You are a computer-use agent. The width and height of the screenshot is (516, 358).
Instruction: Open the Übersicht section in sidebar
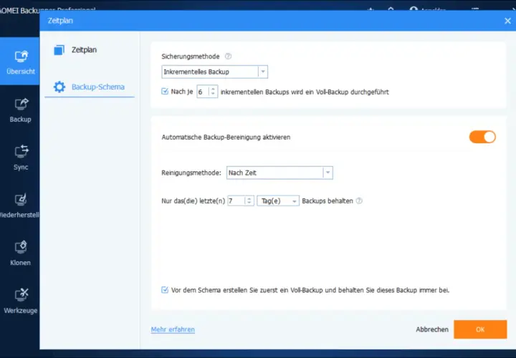click(20, 61)
